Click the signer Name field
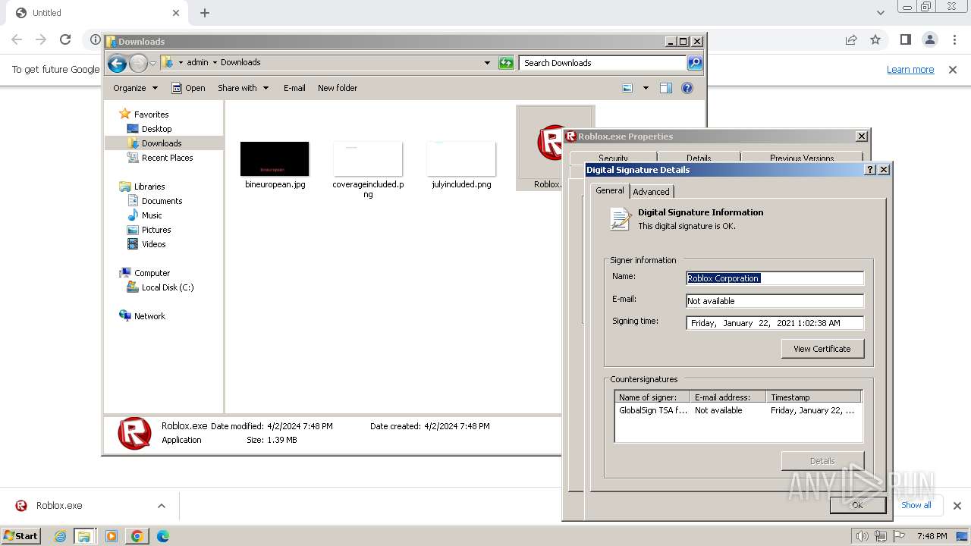The width and height of the screenshot is (971, 546). pos(775,278)
